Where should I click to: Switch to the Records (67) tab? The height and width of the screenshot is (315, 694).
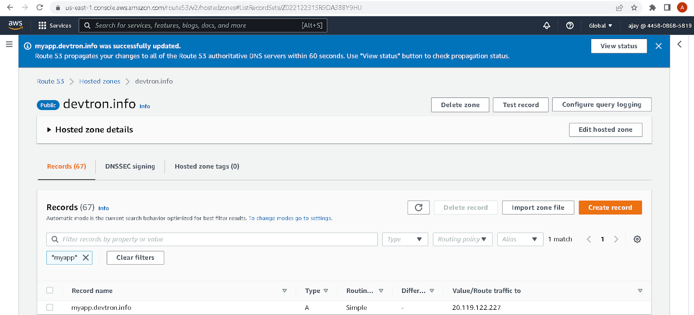click(67, 166)
